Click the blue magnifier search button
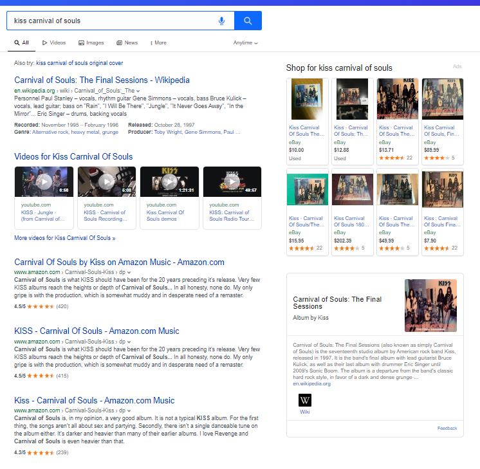 pos(248,21)
